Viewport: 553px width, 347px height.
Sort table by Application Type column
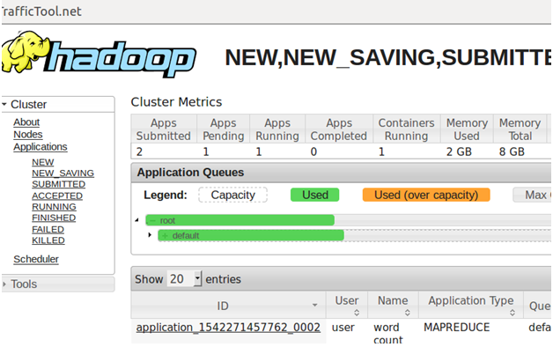(x=471, y=306)
